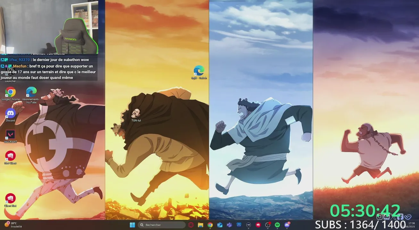This screenshot has height=230, width=419.
Task: Select the TUN-lul desktop icon
Action: 136,115
